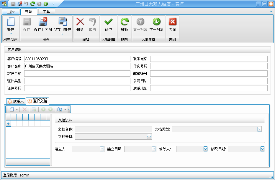
Task: Click the red 删除 (Delete) icon
Action: 80,22
